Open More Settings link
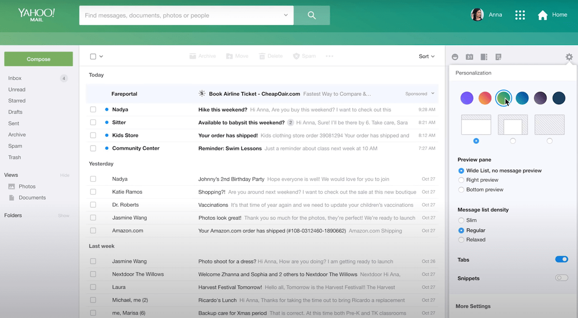This screenshot has width=578, height=318. pos(473,306)
